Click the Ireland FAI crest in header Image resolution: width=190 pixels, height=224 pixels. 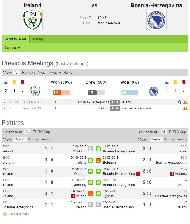tap(33, 20)
